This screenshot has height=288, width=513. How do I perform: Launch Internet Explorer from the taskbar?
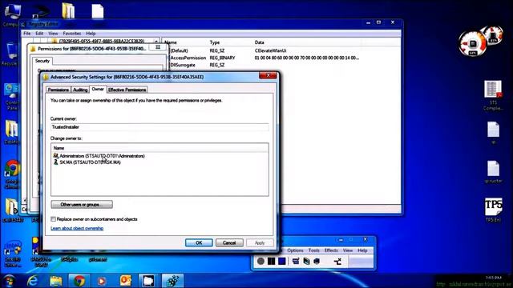click(x=33, y=281)
